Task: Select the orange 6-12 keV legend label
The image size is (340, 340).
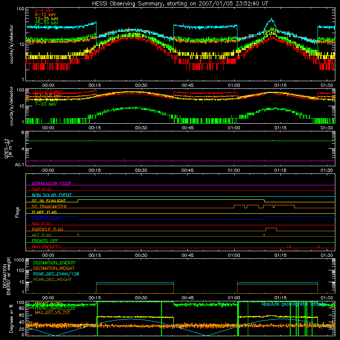Action: tap(45, 14)
